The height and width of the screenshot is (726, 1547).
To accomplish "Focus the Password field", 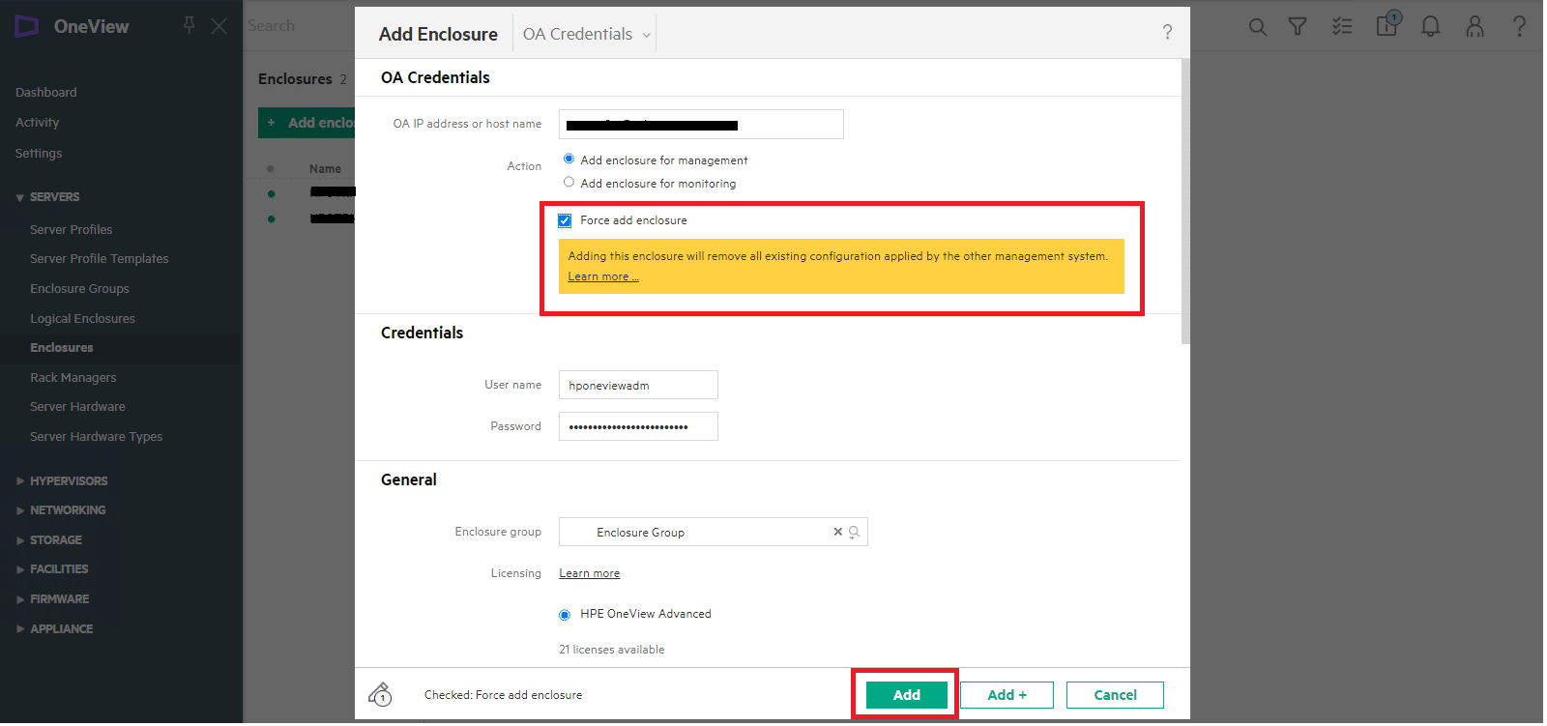I will tap(638, 426).
